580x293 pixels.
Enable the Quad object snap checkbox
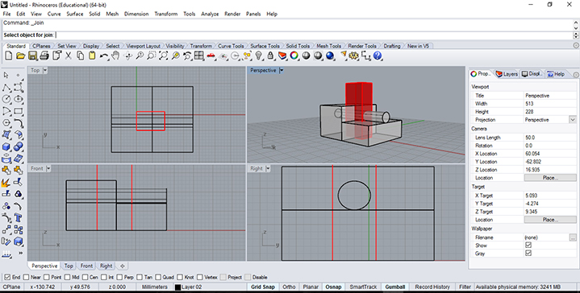(x=158, y=277)
